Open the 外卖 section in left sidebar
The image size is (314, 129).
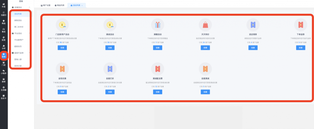pyautogui.click(x=4, y=5)
